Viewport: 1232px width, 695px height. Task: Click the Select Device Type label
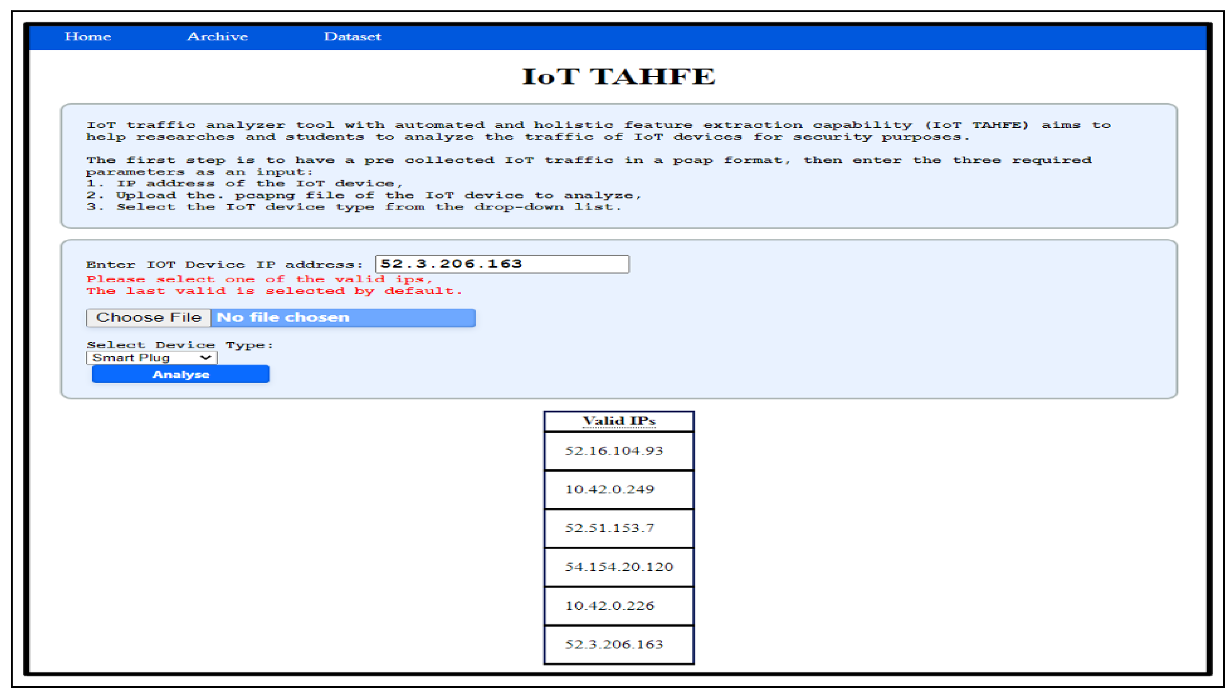point(179,345)
